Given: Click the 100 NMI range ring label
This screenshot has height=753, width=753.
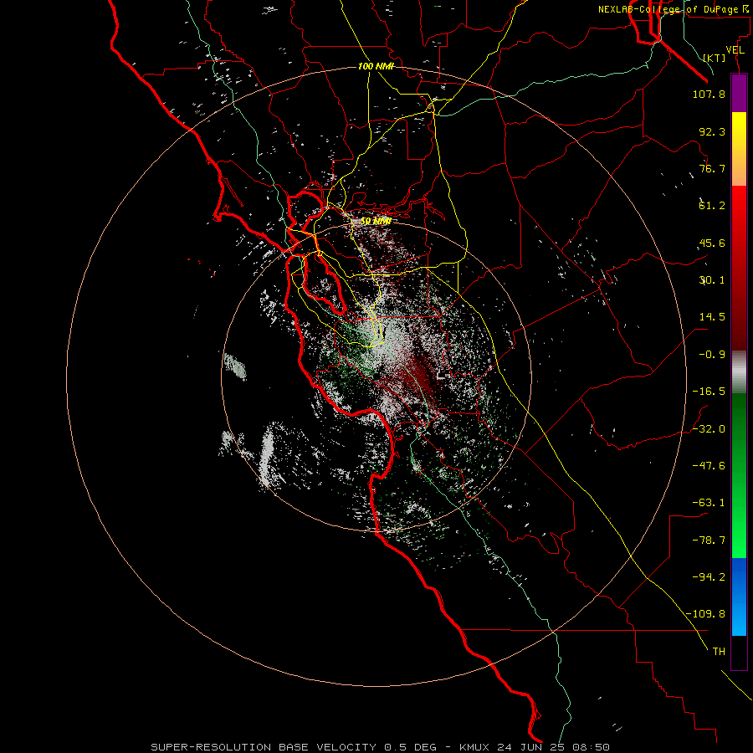Looking at the screenshot, I should (376, 66).
